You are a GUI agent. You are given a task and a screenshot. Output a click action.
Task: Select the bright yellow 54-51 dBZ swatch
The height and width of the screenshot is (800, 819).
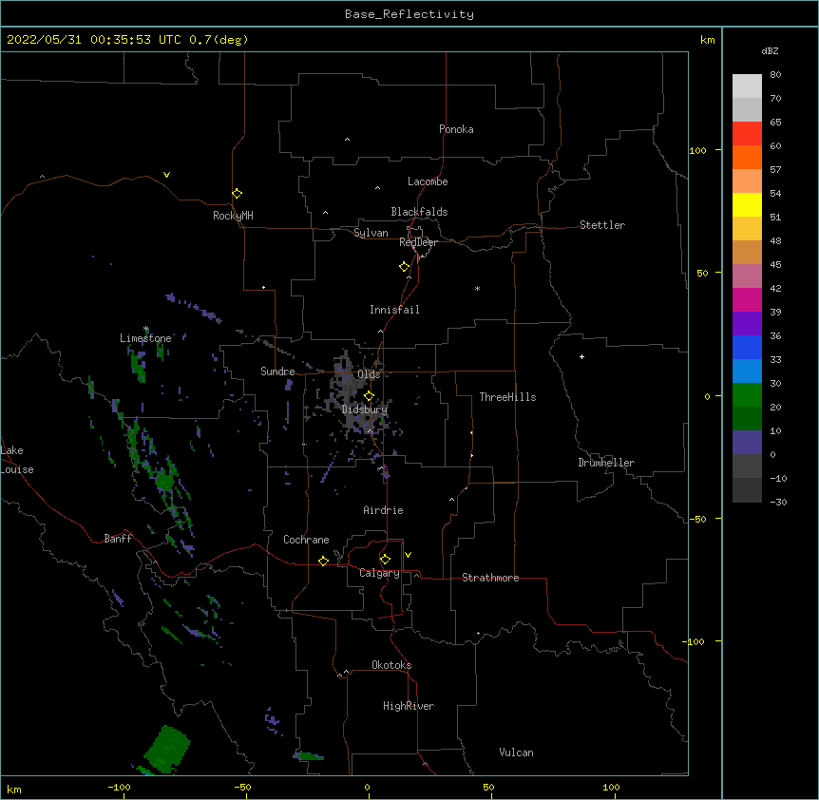click(x=747, y=204)
